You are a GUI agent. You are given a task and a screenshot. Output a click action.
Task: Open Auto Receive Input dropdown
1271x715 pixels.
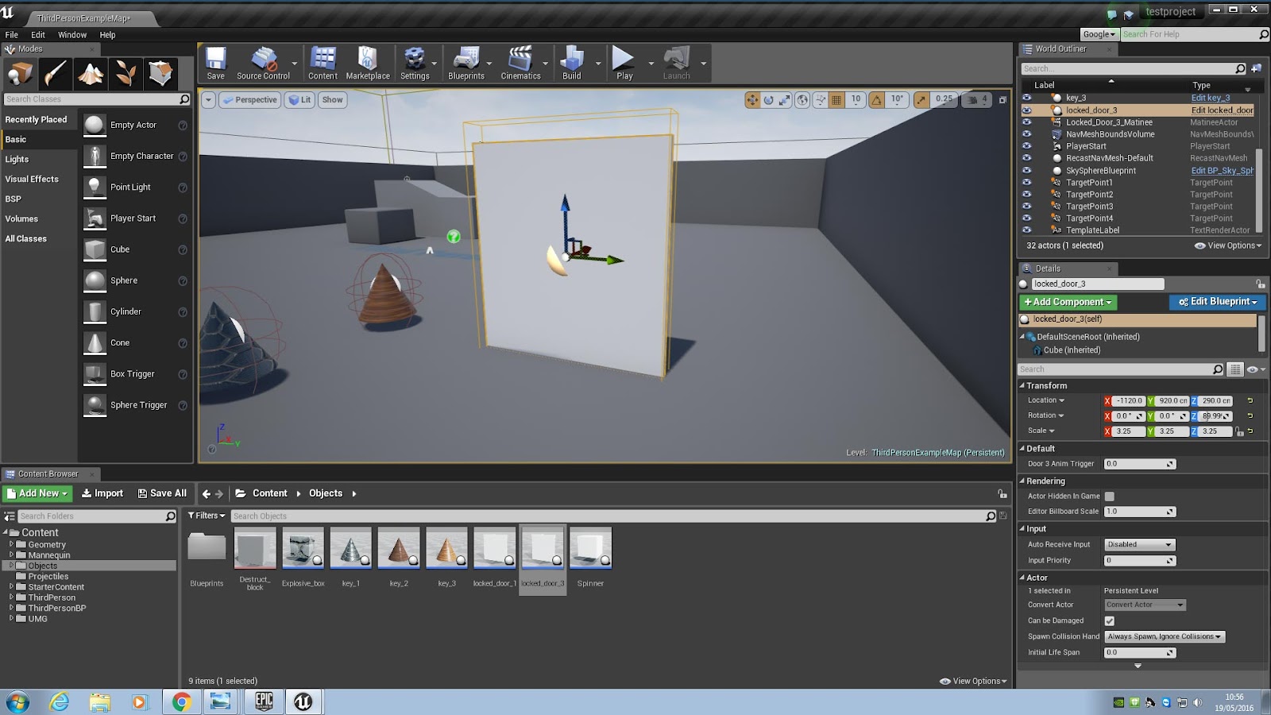coord(1139,544)
